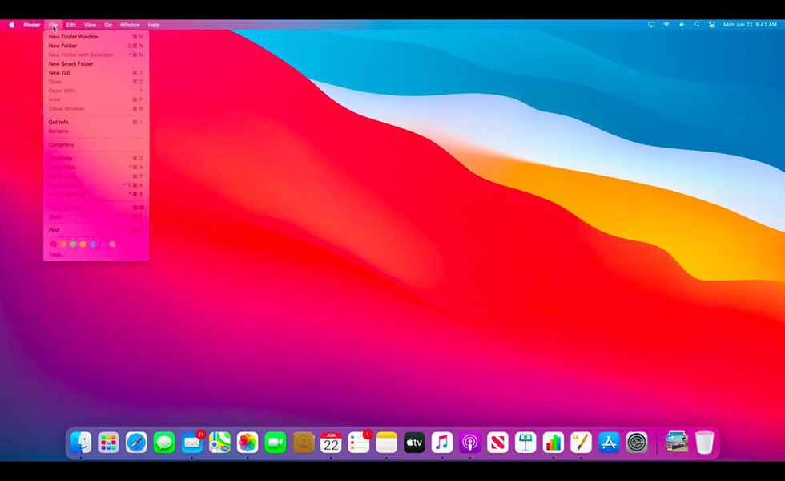Launch the Podcasts app

pos(470,442)
